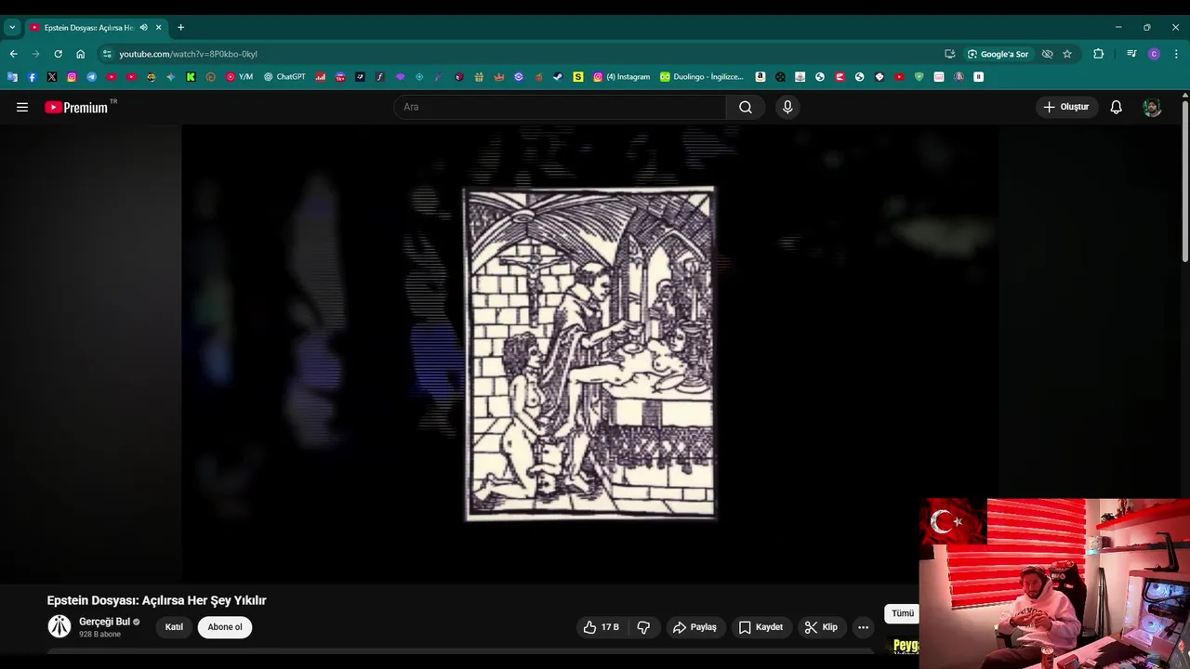Open the (4) Instagram bookmark
The height and width of the screenshot is (669, 1190).
621,77
